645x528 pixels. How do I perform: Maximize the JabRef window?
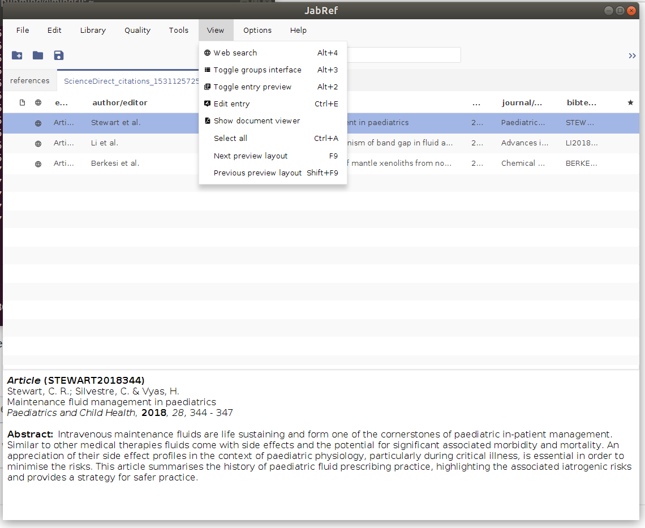[x=620, y=11]
